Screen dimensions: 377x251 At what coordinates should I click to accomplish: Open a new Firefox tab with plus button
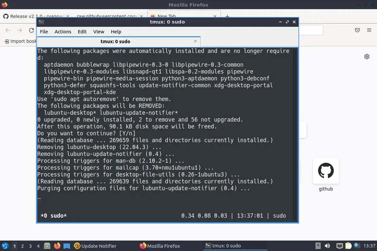pyautogui.click(x=227, y=16)
